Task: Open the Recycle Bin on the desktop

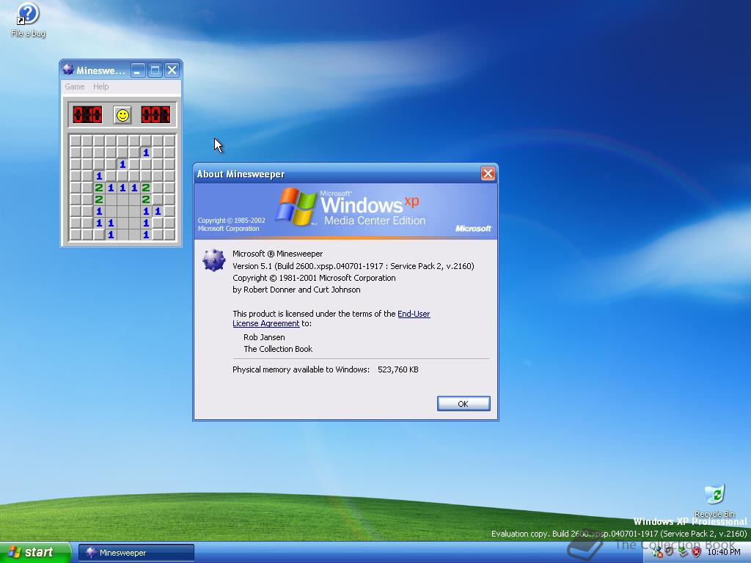Action: (x=714, y=500)
